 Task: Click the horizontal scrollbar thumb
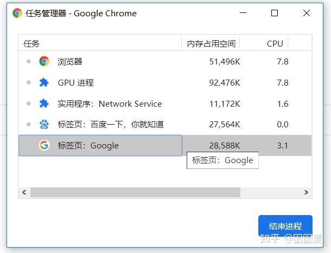click(x=135, y=192)
